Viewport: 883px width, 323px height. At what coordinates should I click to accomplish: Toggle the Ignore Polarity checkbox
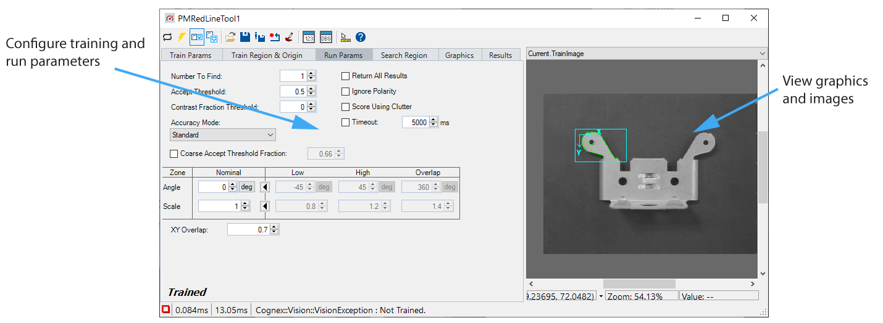pyautogui.click(x=346, y=91)
